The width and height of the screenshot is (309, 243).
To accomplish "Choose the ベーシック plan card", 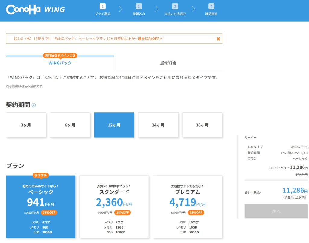I will point(41,207).
